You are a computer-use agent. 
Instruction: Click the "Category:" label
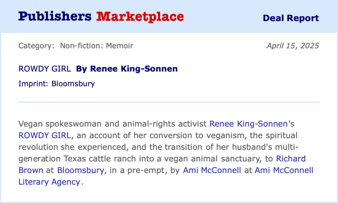tap(36, 45)
